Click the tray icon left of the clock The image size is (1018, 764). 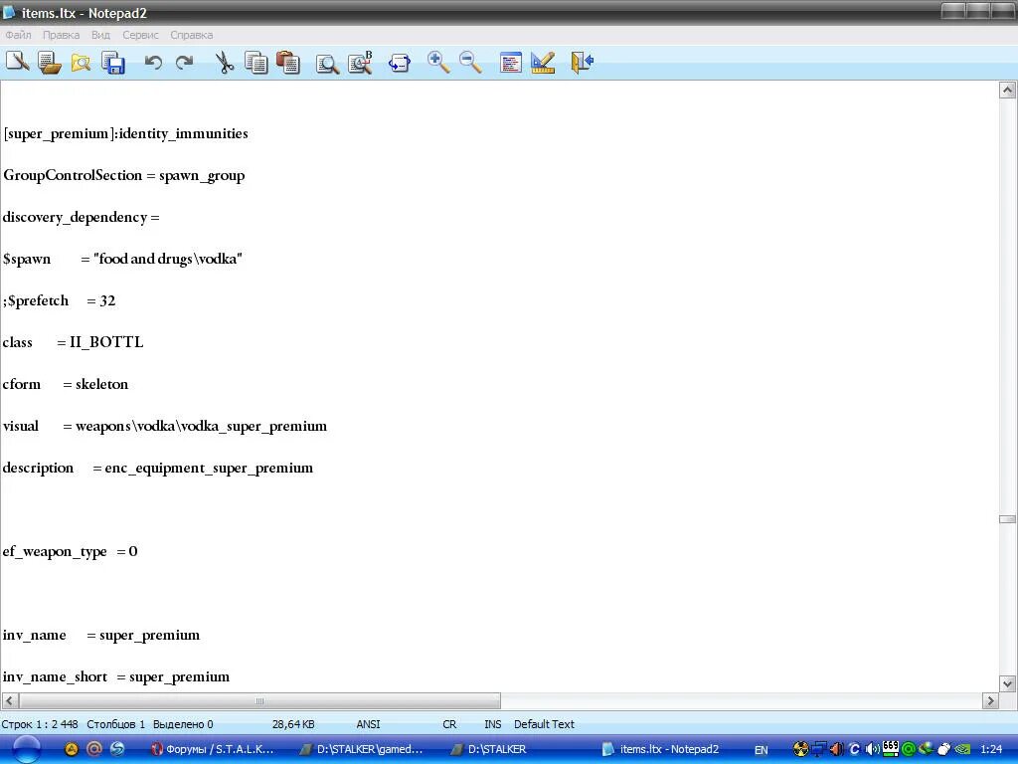(x=962, y=749)
